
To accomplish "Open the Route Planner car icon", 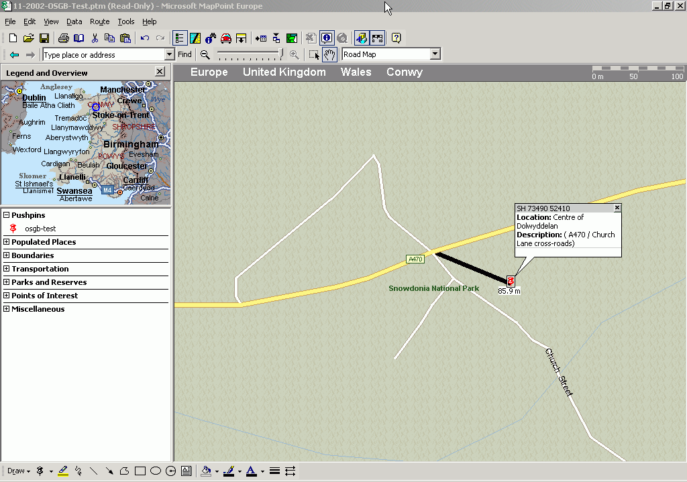I will pos(226,38).
